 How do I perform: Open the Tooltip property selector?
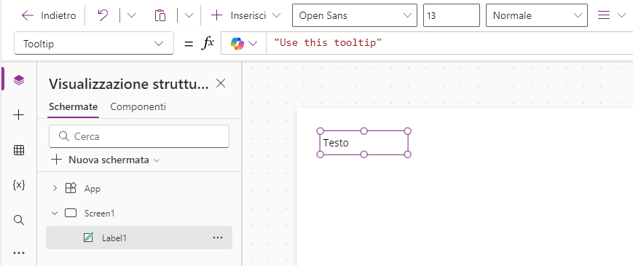pyautogui.click(x=94, y=43)
